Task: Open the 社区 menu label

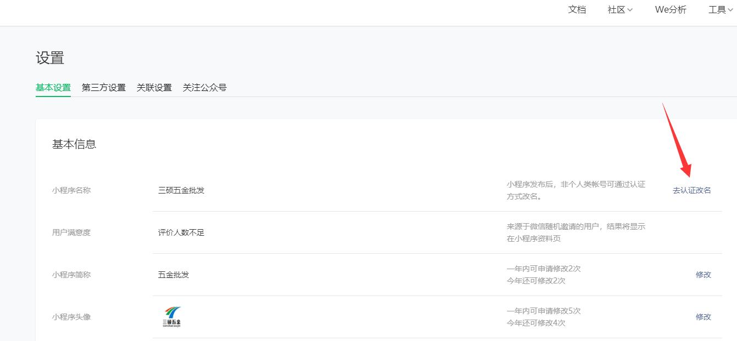Action: [x=616, y=10]
